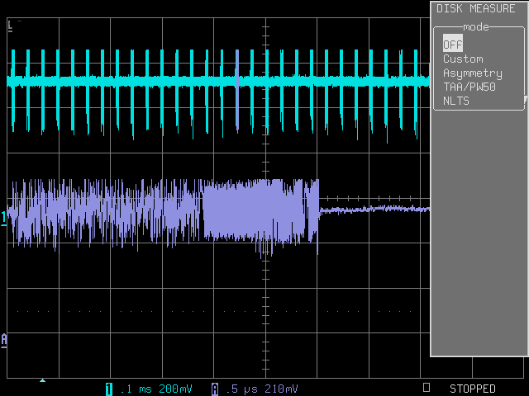The height and width of the screenshot is (396, 529).
Task: Click the trace A badge in bottom readout
Action: (215, 389)
